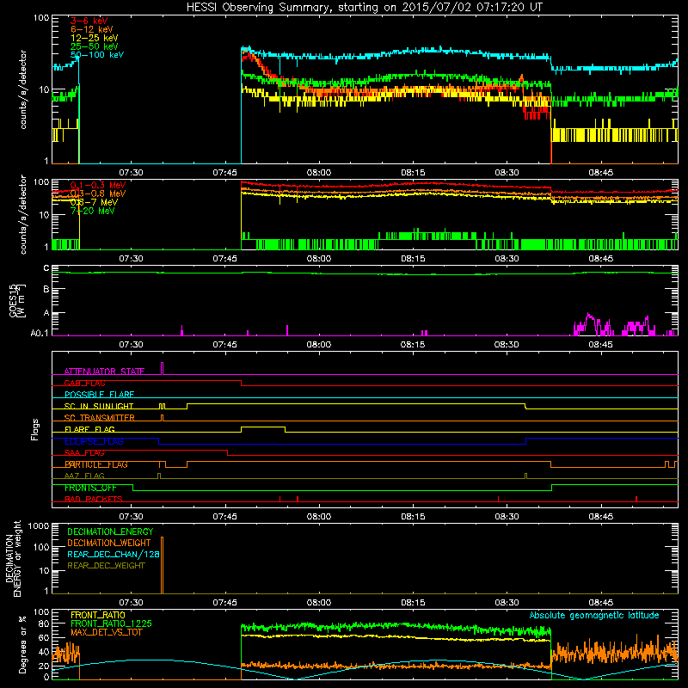Click 08:00 under the keV counts panel
688x688 pixels.
[x=319, y=173]
